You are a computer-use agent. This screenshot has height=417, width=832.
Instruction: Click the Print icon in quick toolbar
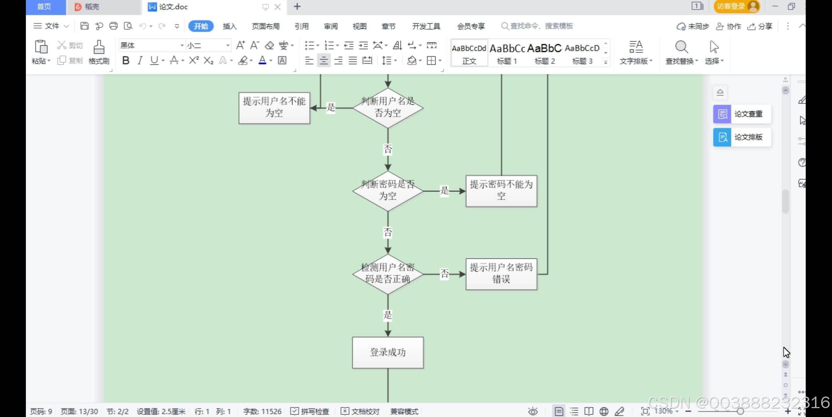(x=113, y=26)
